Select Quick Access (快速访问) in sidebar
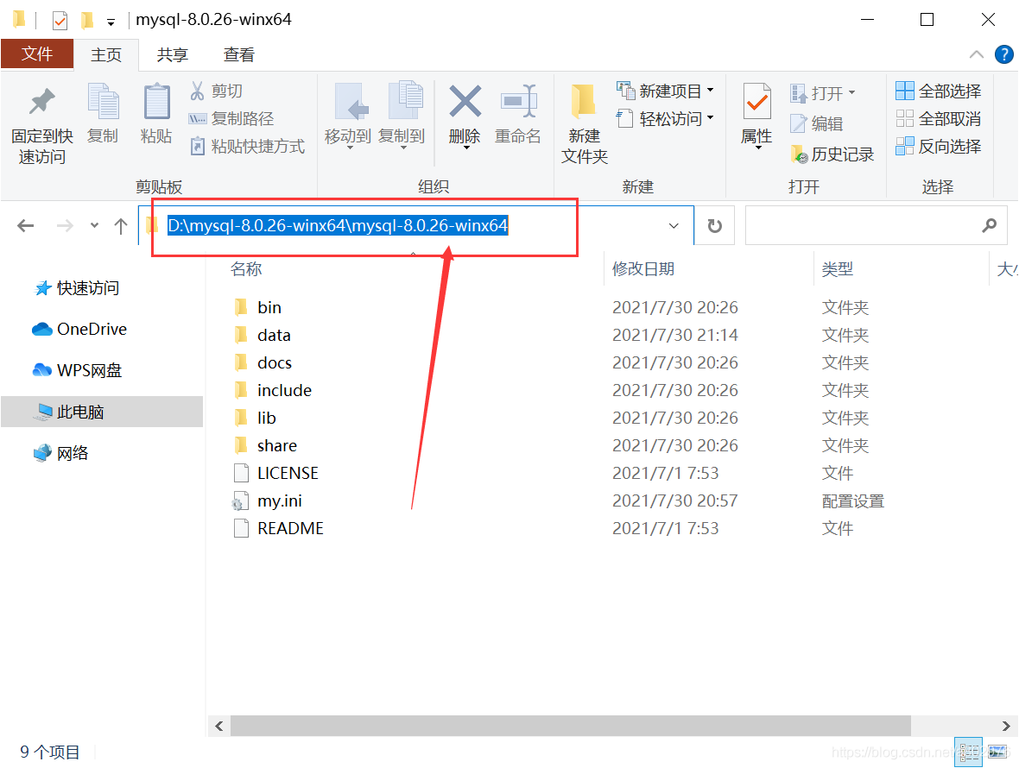 pos(78,287)
